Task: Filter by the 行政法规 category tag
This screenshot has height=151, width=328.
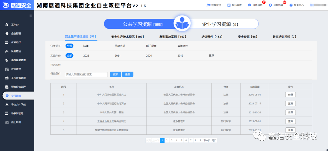Action: 120,46
